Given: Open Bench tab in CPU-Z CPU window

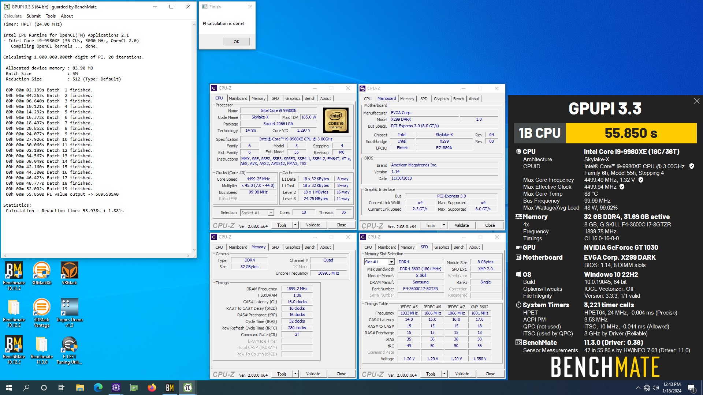Looking at the screenshot, I should (x=310, y=98).
